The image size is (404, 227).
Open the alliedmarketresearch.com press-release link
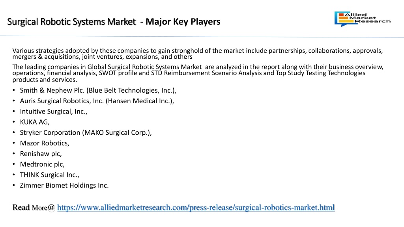tap(196, 207)
